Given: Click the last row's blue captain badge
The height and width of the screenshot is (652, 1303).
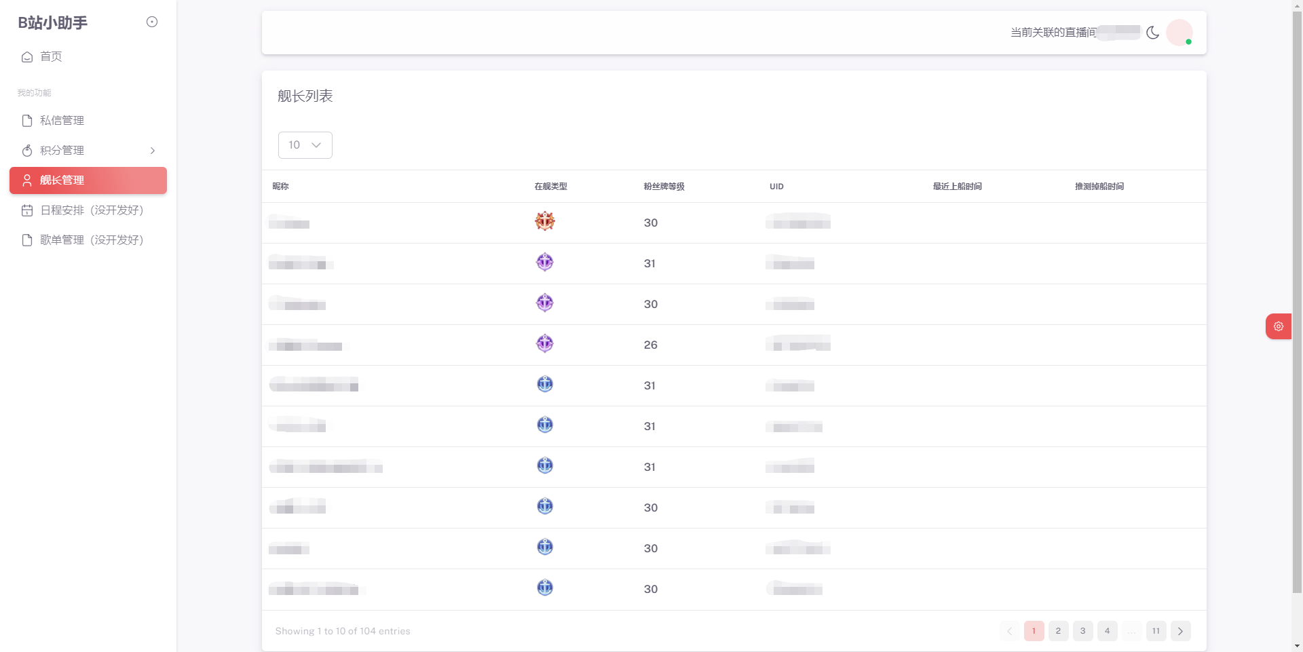Looking at the screenshot, I should (545, 588).
